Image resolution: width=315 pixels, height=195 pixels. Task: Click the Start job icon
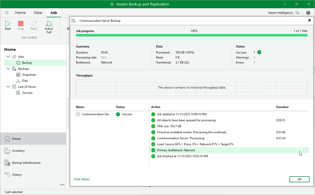click(8, 24)
